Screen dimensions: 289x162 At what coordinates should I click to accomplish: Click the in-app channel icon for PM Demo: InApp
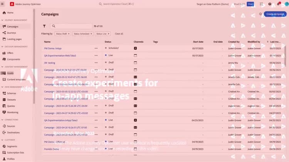(x=135, y=48)
